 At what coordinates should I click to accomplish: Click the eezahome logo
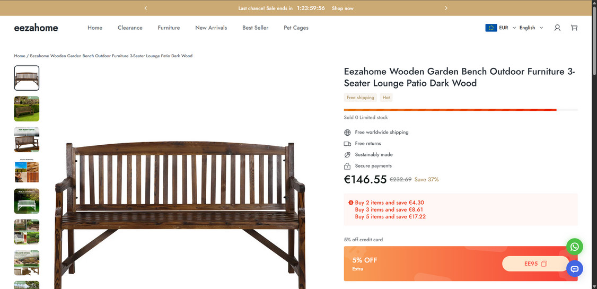pyautogui.click(x=36, y=28)
